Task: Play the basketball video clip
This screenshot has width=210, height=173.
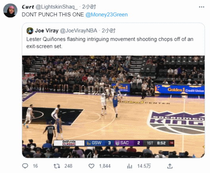Action: [113, 106]
